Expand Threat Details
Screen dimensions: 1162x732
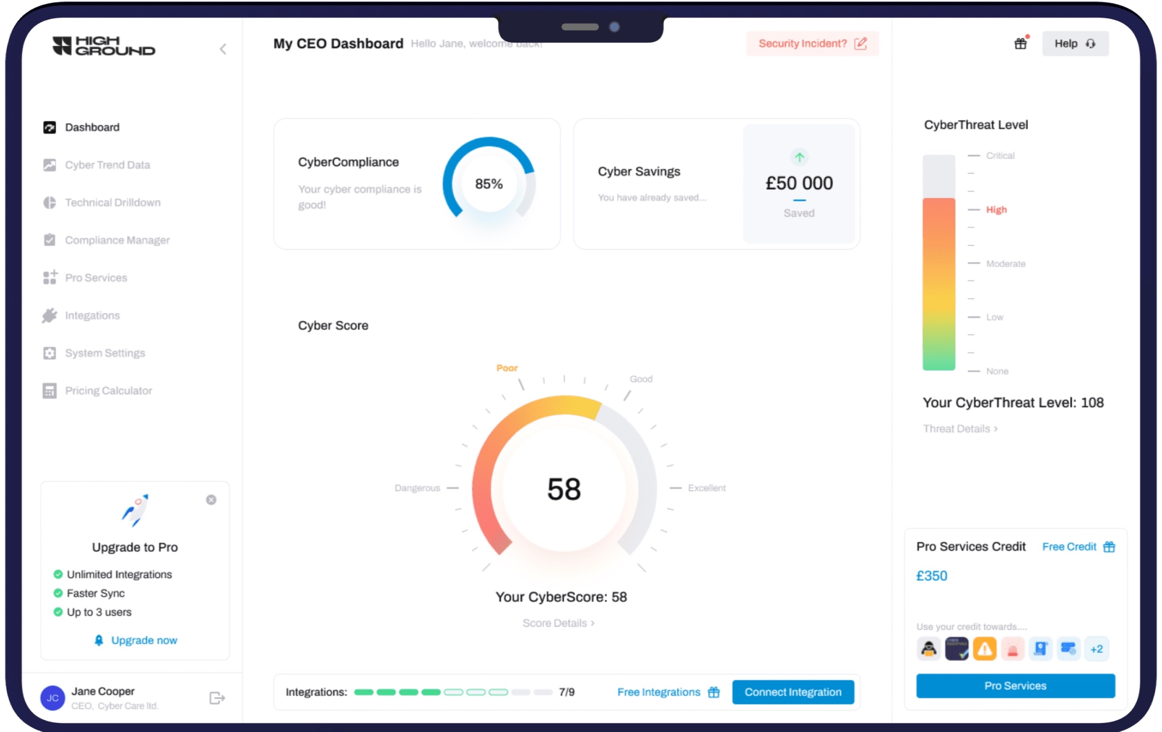[961, 428]
